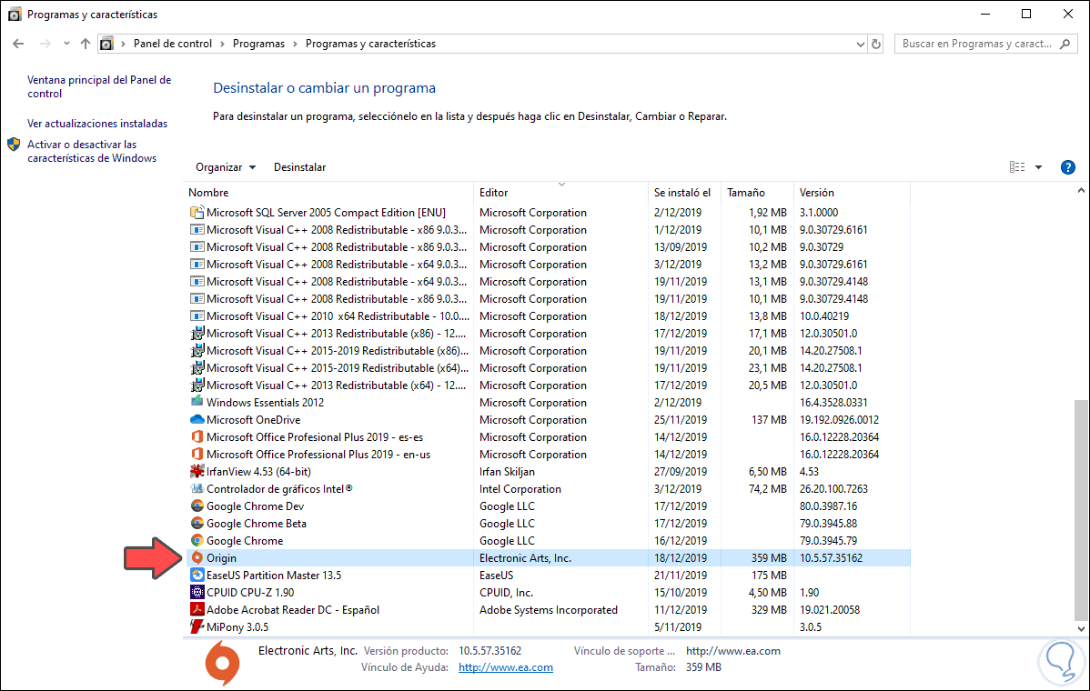The width and height of the screenshot is (1090, 691).
Task: Open the Organizar dropdown menu
Action: coord(226,167)
